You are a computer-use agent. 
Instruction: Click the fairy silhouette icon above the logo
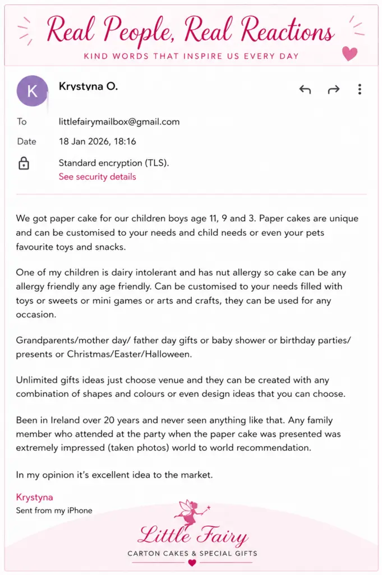[192, 513]
